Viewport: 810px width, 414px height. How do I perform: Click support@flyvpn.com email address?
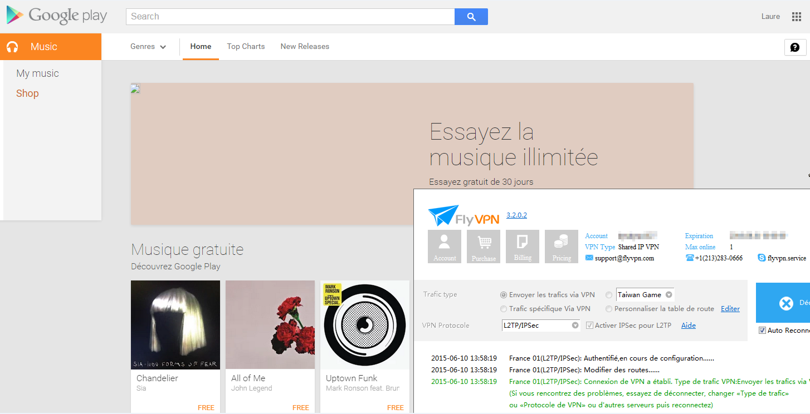click(x=624, y=258)
